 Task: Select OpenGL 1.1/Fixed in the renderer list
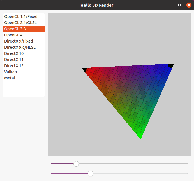coord(21,17)
